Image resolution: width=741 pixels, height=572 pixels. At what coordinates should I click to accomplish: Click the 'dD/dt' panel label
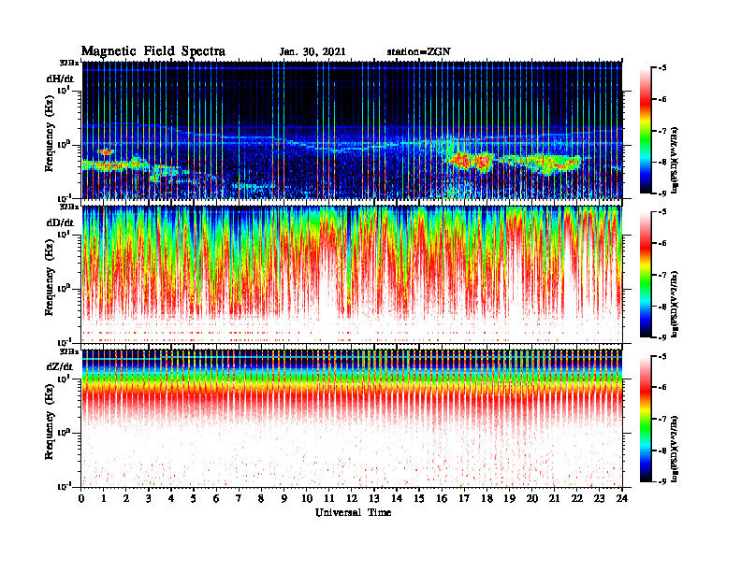click(x=60, y=222)
